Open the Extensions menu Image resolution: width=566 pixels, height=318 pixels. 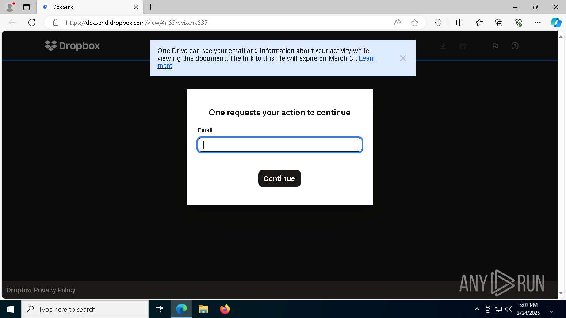[x=438, y=23]
